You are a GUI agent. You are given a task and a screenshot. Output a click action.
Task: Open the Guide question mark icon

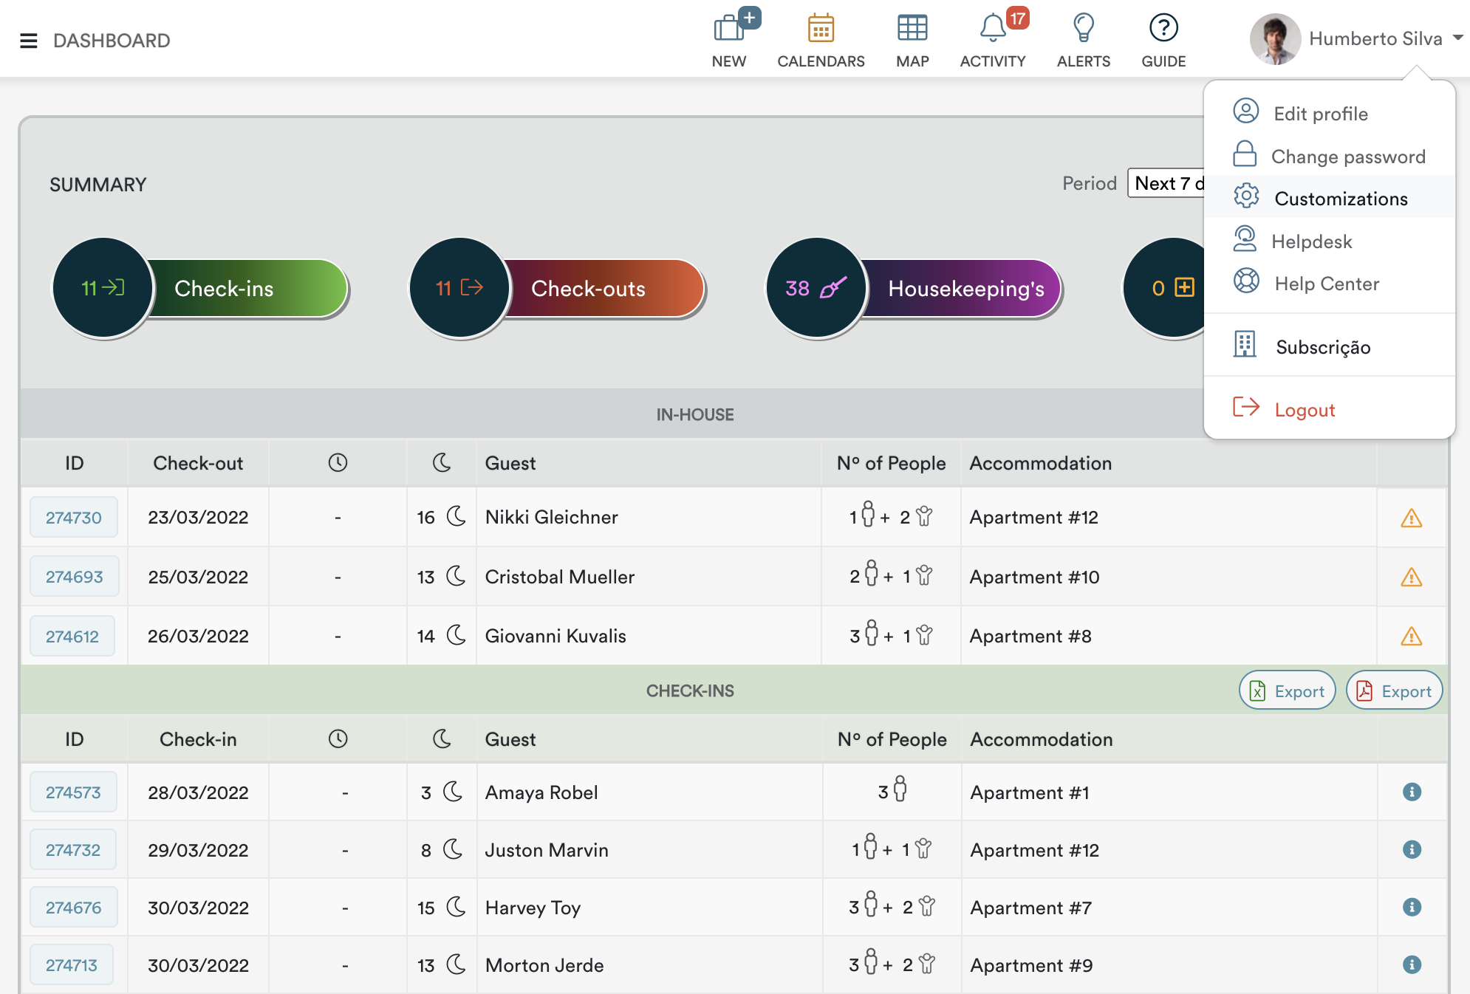(1163, 28)
